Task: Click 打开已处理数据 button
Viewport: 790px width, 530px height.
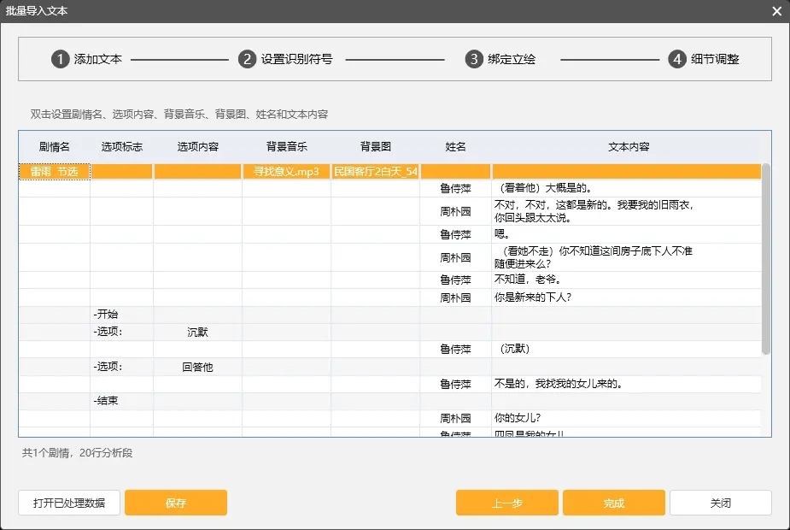Action: click(69, 503)
